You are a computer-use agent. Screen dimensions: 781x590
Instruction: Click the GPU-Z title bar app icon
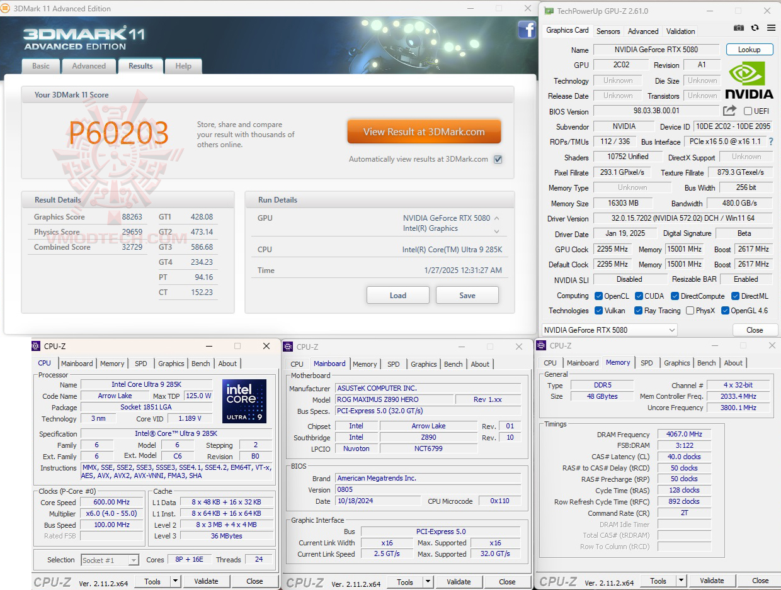pyautogui.click(x=549, y=11)
